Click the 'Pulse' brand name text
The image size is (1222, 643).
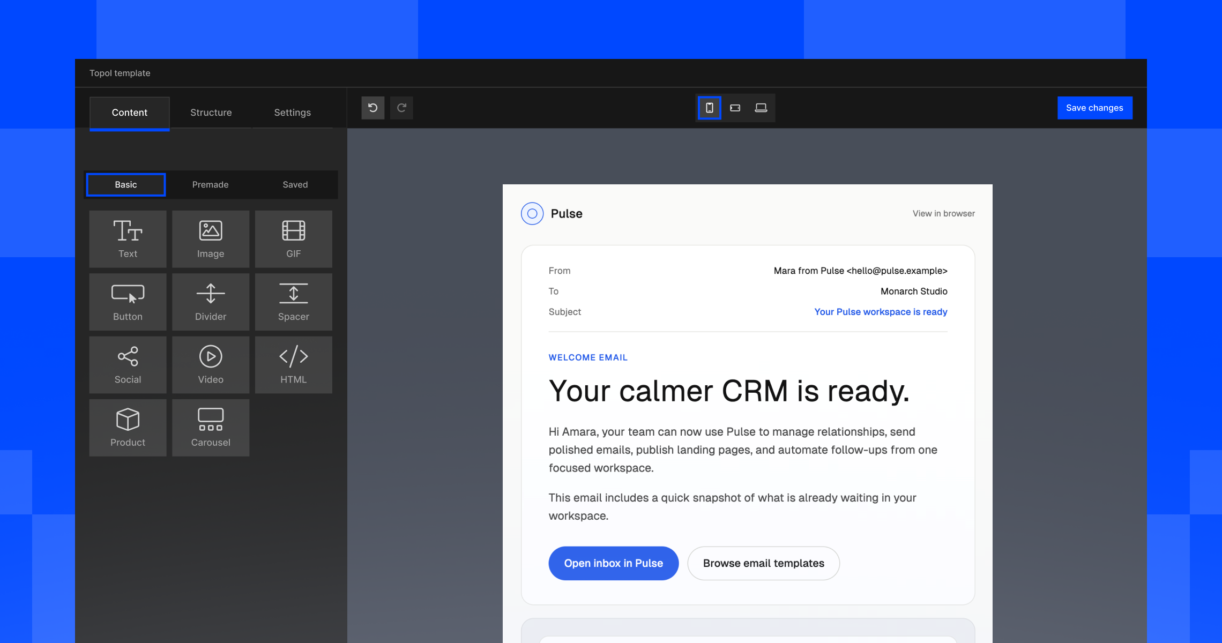567,213
